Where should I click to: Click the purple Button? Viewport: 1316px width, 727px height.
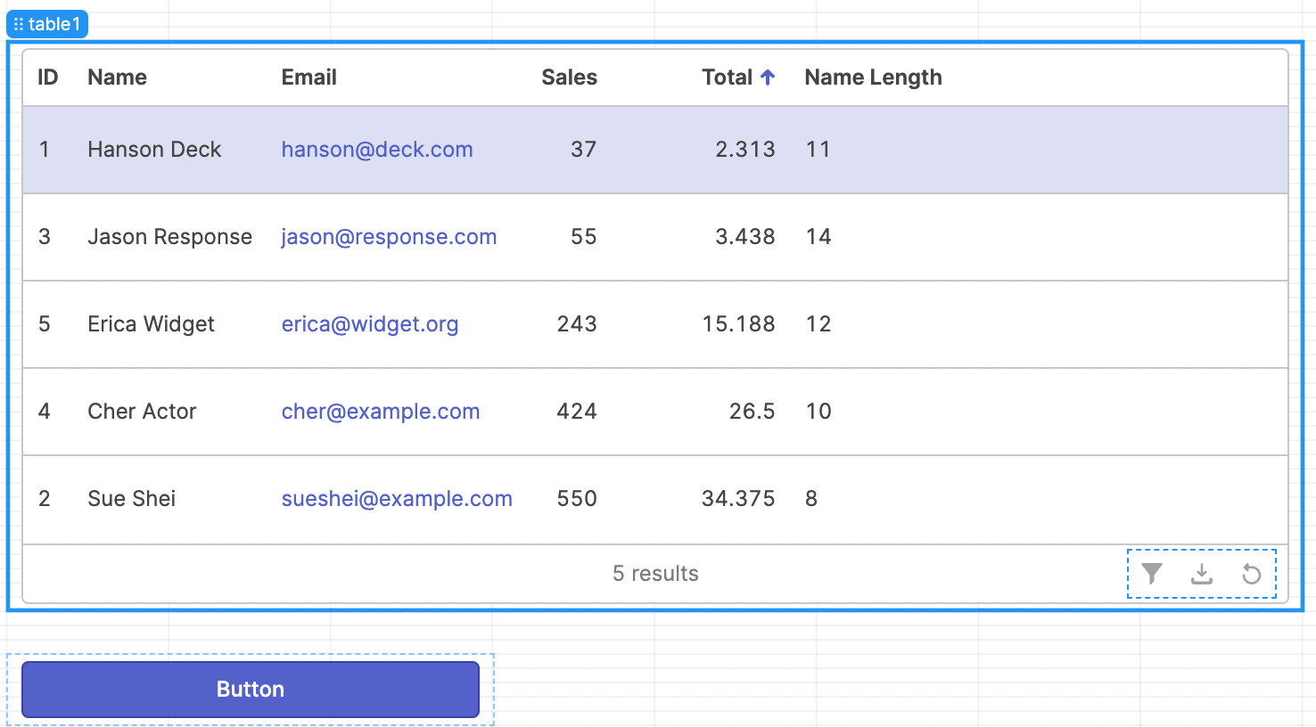point(251,690)
